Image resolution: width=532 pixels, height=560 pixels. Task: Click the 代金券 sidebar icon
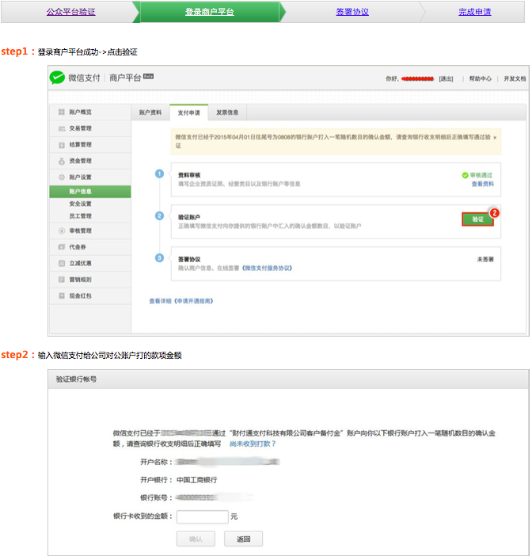[62, 247]
